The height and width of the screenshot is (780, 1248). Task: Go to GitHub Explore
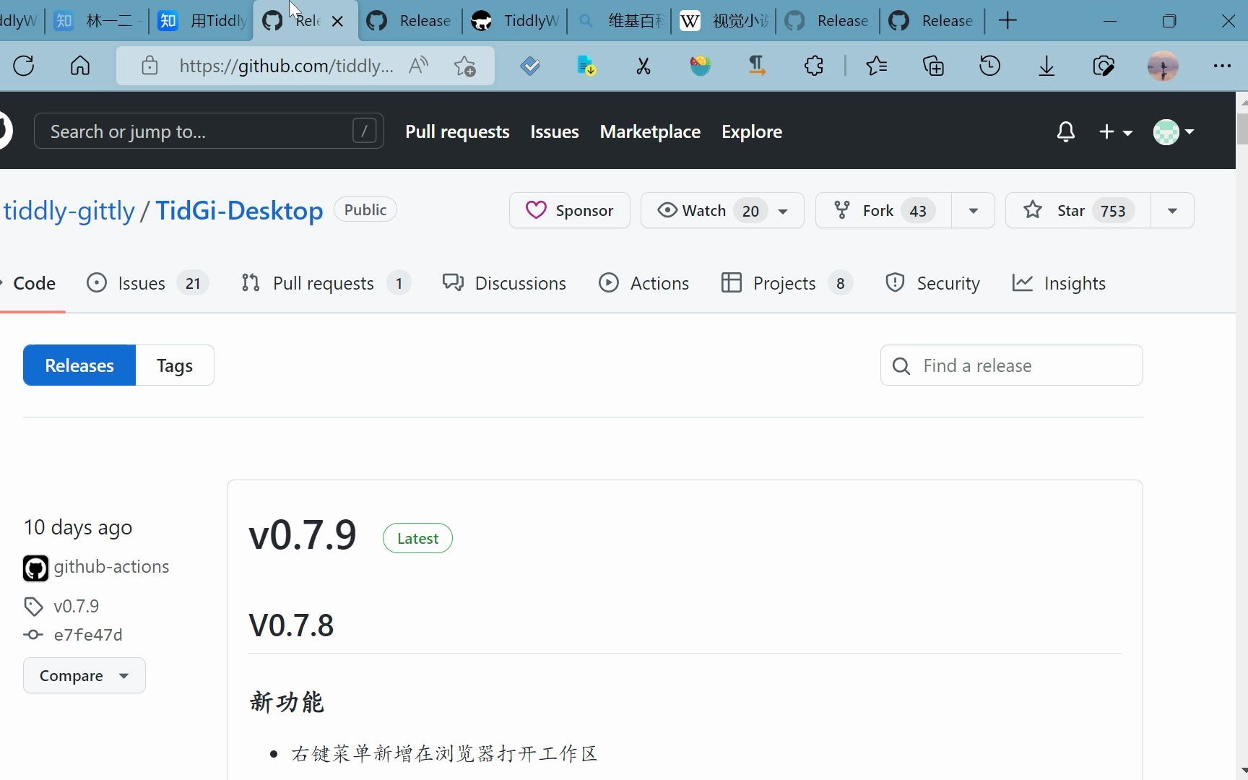tap(752, 131)
